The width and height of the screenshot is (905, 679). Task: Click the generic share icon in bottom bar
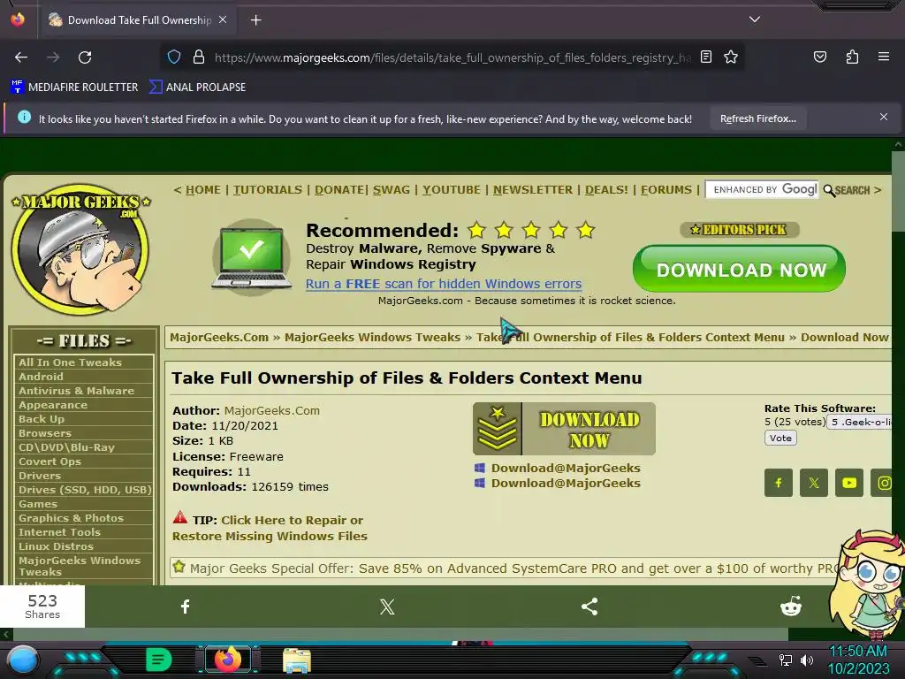589,607
